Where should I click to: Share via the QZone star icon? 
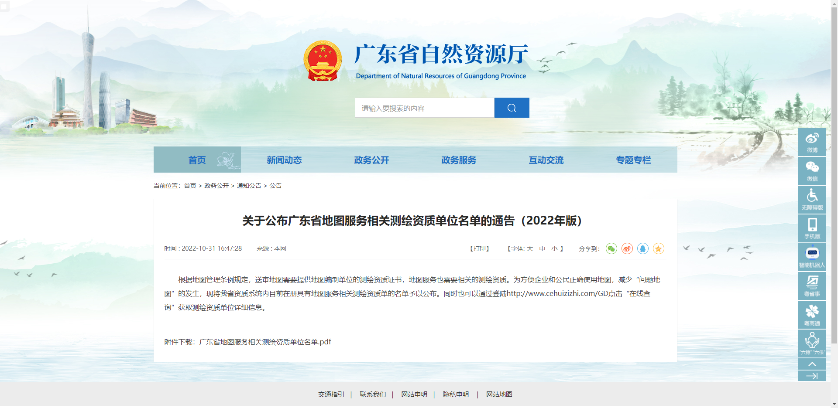click(658, 248)
